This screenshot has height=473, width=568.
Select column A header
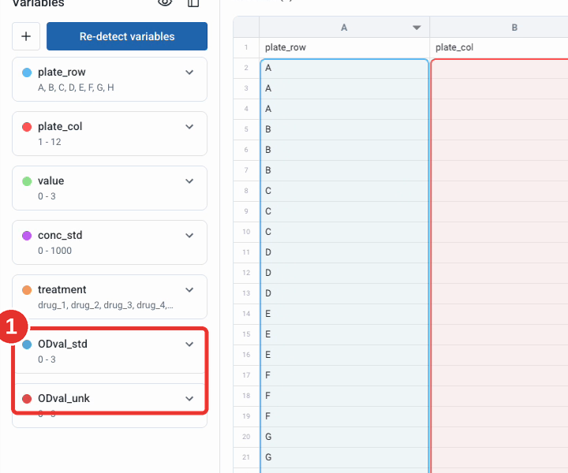(x=344, y=27)
